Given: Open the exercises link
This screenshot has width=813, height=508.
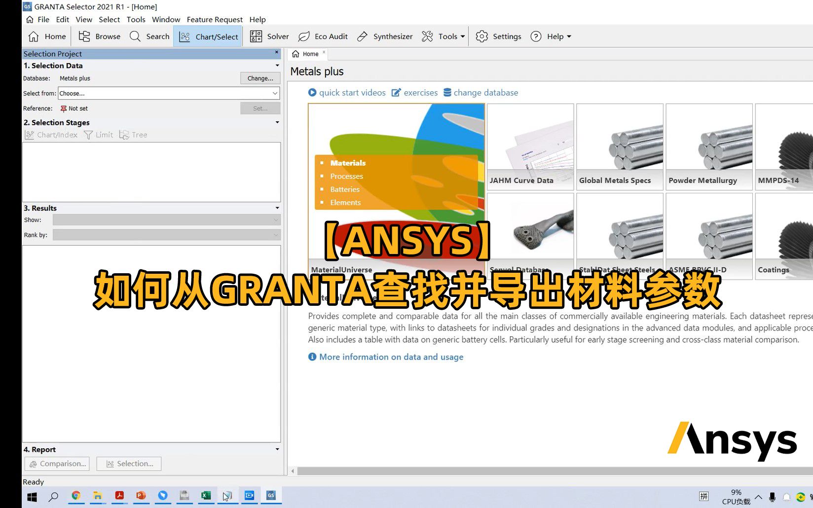Looking at the screenshot, I should pyautogui.click(x=414, y=93).
